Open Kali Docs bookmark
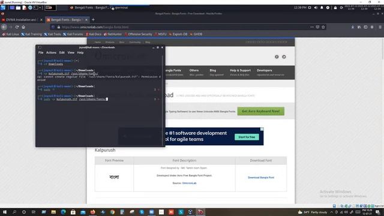384x216 pixels. (94, 34)
